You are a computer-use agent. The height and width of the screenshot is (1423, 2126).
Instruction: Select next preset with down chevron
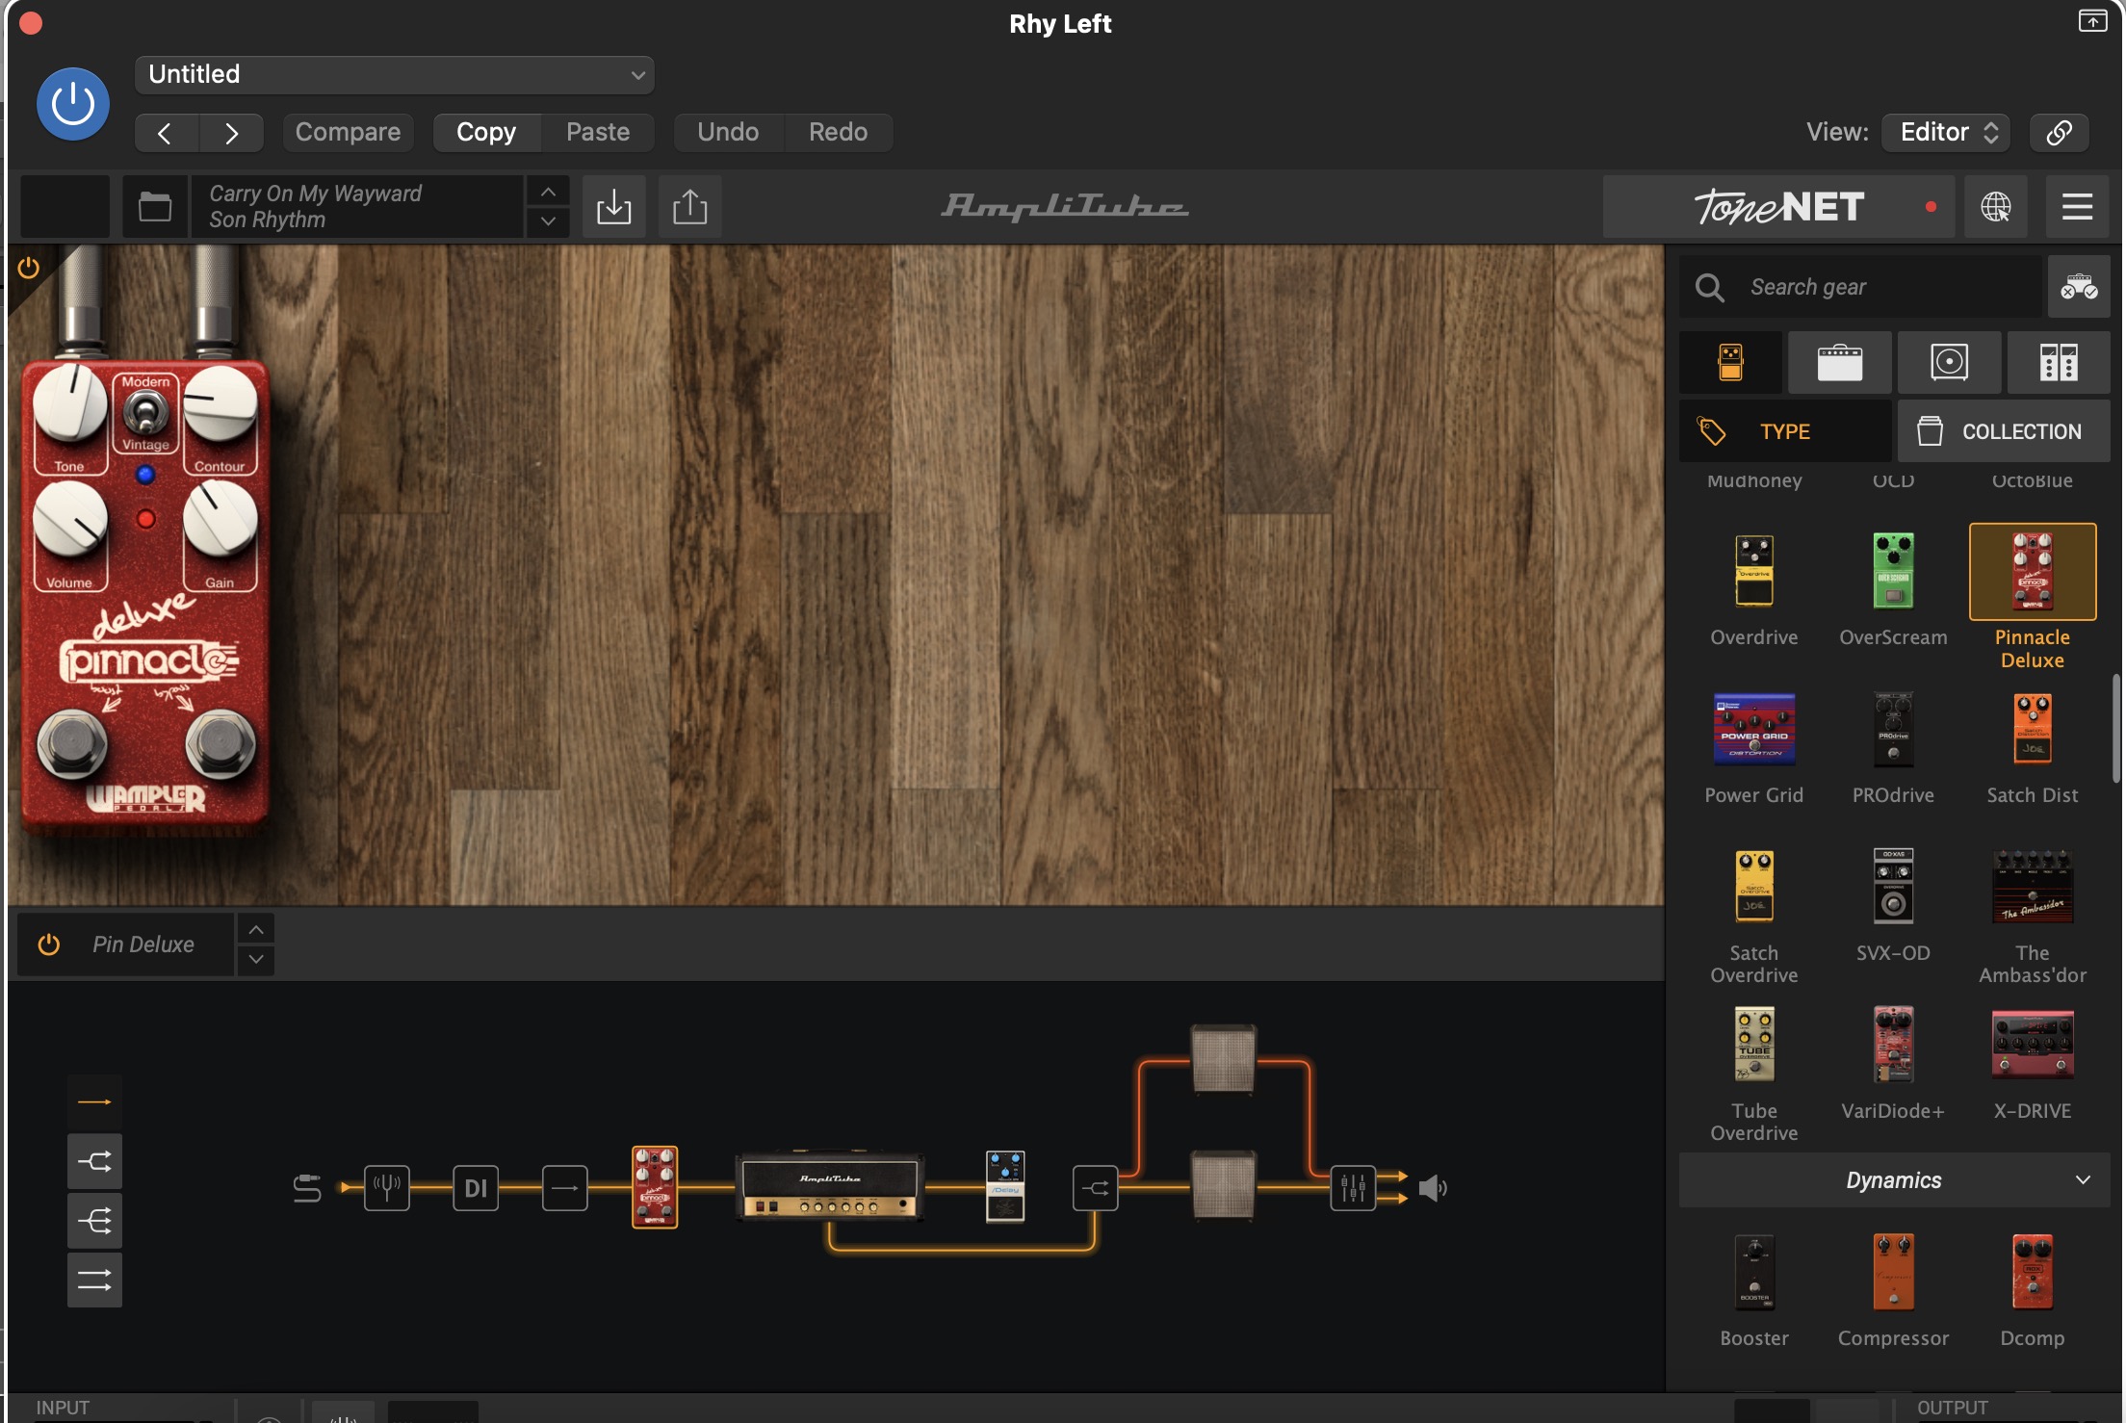(x=548, y=221)
